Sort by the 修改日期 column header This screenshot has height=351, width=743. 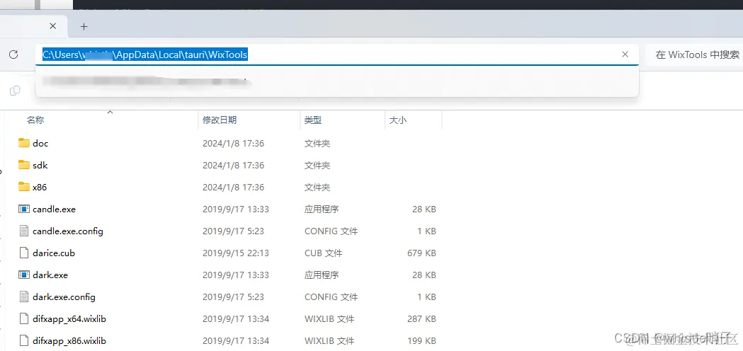coord(220,120)
